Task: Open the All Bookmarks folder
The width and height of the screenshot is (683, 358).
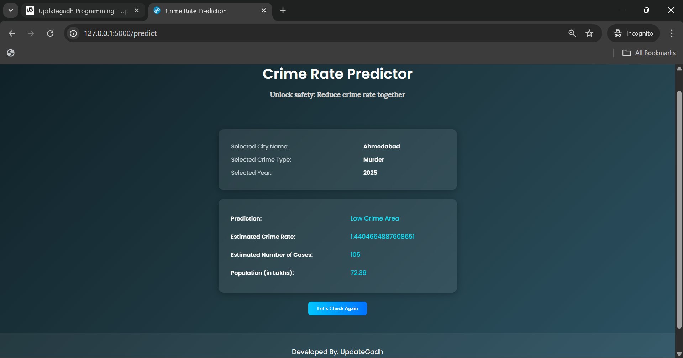Action: coord(649,53)
